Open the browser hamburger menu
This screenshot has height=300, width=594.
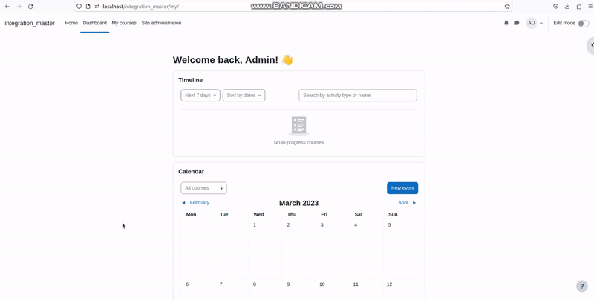pos(590,7)
